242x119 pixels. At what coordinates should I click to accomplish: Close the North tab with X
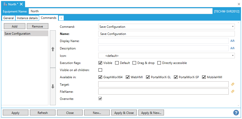point(21,4)
